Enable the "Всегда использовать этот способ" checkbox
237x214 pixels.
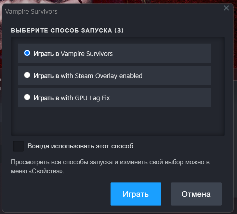tap(19, 146)
